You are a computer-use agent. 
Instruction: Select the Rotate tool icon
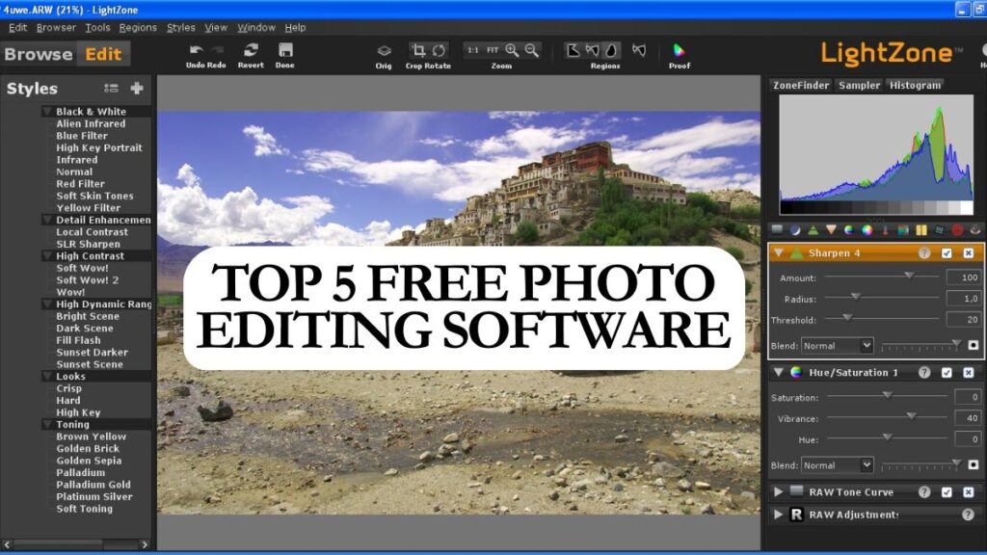tap(440, 48)
